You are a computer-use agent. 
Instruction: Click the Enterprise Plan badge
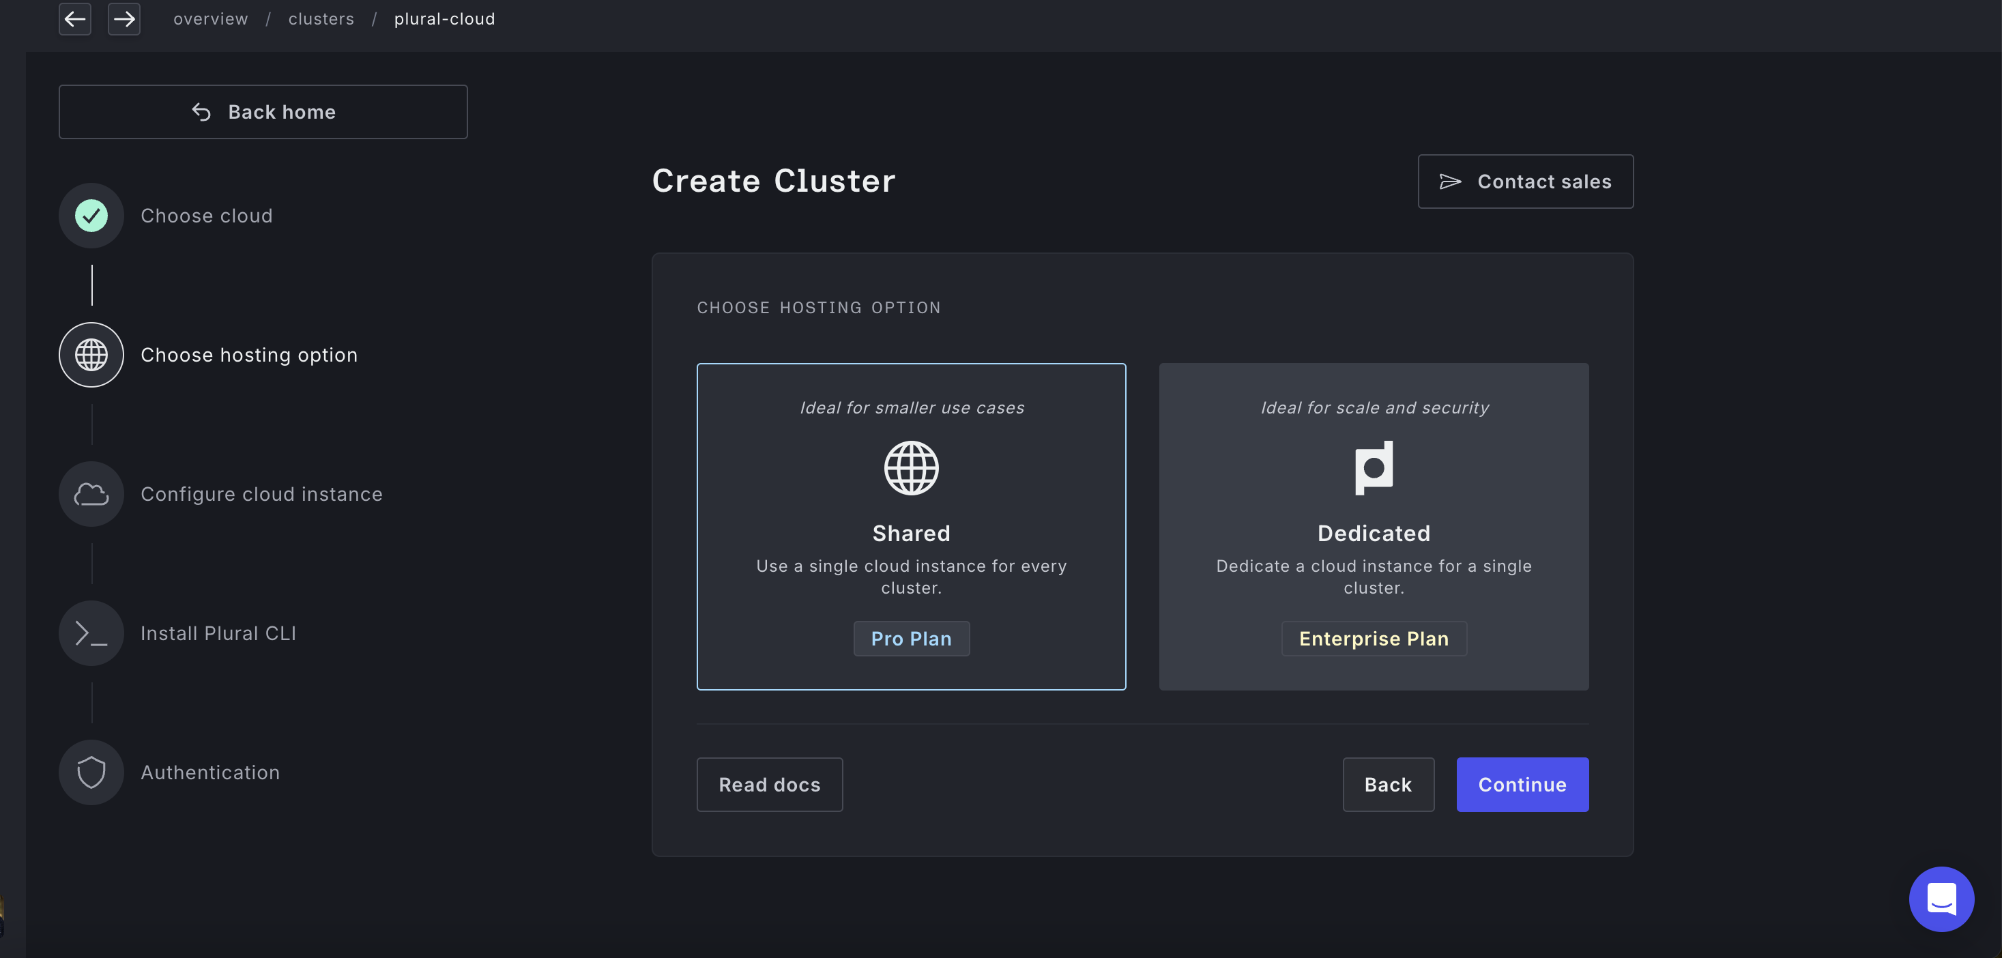click(x=1374, y=639)
